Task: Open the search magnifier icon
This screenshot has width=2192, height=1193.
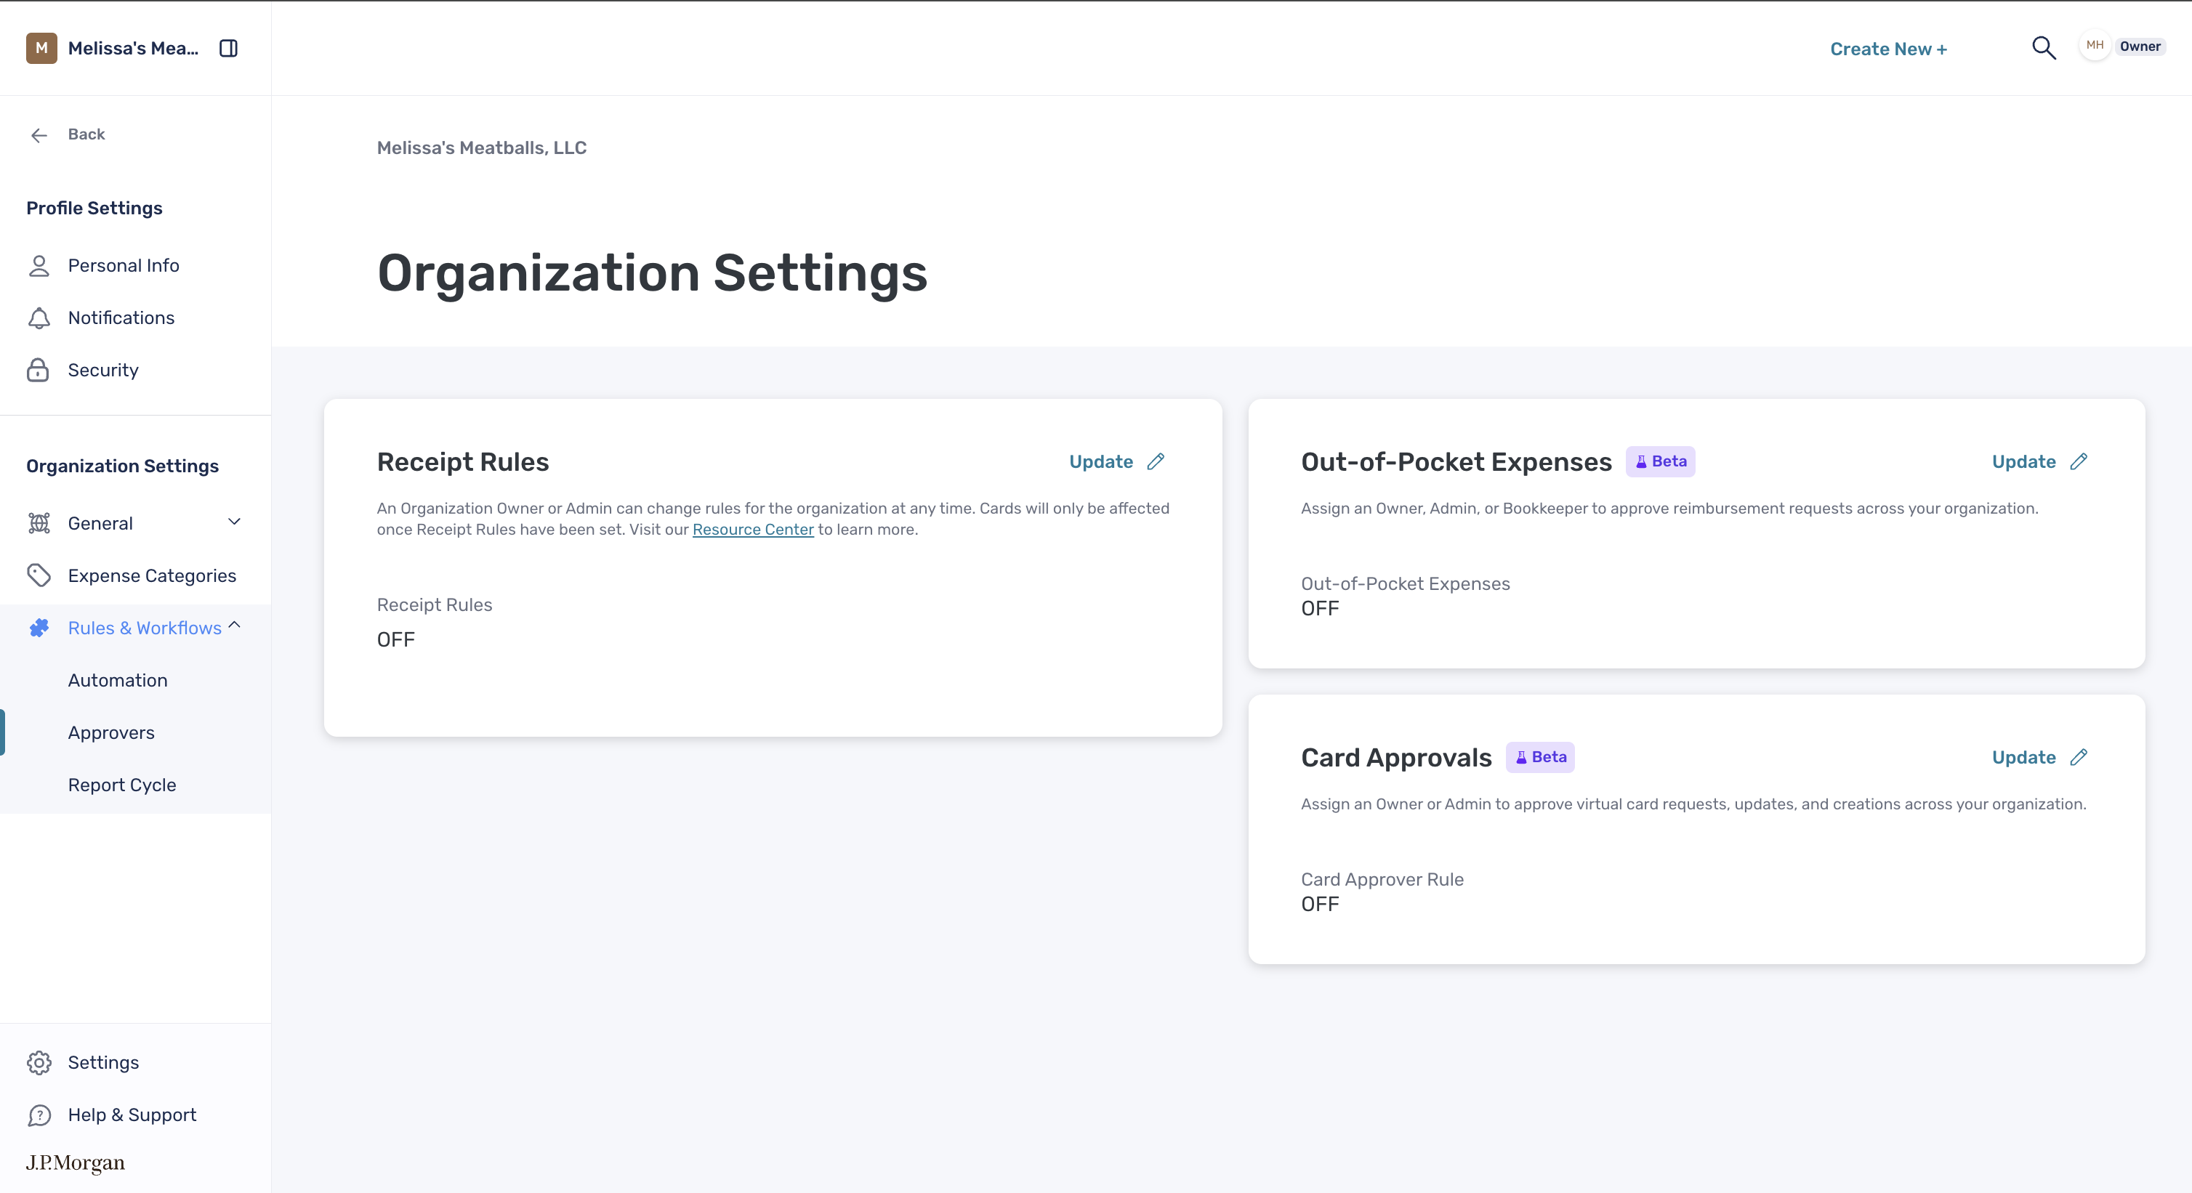Action: [x=2043, y=49]
